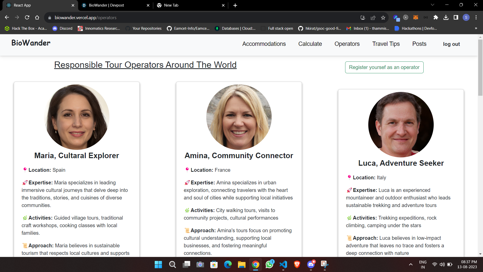
Task: Click the log out link
Action: coord(451,44)
